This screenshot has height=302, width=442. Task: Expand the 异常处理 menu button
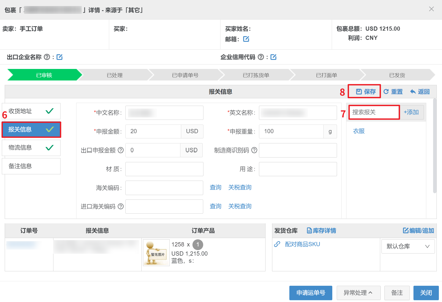tap(358, 293)
